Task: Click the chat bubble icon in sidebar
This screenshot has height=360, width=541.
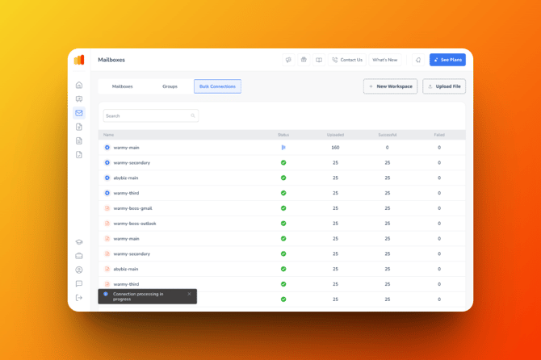Action: click(79, 284)
